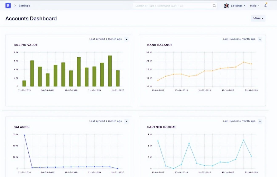This screenshot has height=177, width=277.
Task: Click the breadcrumb chevron arrow
Action: [15, 6]
